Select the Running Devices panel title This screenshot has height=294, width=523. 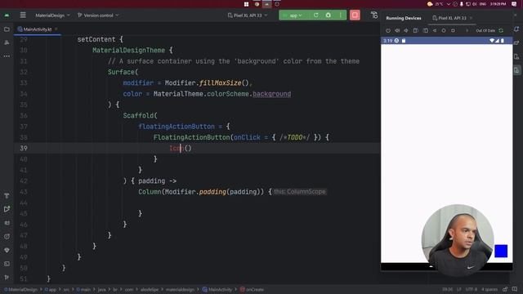tap(404, 18)
